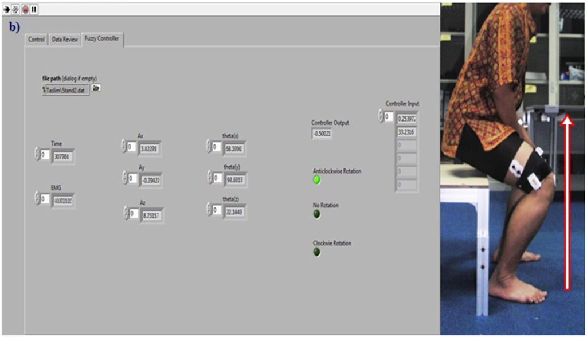The image size is (587, 337).
Task: Click the Time array index stepper arrows
Action: (38, 155)
